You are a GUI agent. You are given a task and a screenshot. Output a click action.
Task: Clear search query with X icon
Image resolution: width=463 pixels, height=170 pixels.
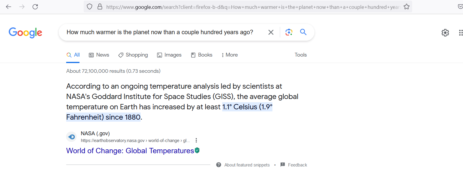click(x=271, y=32)
